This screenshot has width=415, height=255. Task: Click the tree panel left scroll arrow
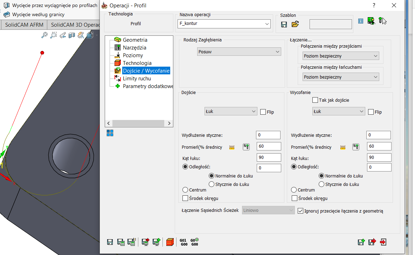click(x=109, y=123)
